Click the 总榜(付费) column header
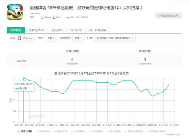The image size is (189, 137). point(72,51)
